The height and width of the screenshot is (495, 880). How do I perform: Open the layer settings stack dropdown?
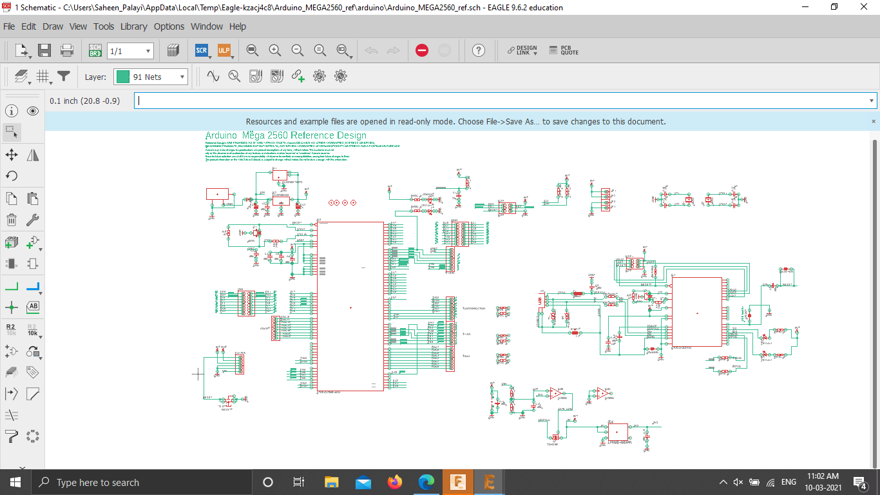[23, 77]
